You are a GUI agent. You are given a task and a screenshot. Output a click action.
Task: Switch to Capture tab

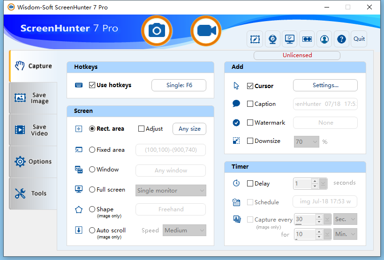coord(33,66)
